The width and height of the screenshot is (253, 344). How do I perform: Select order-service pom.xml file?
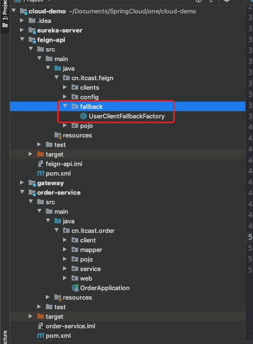coord(58,336)
